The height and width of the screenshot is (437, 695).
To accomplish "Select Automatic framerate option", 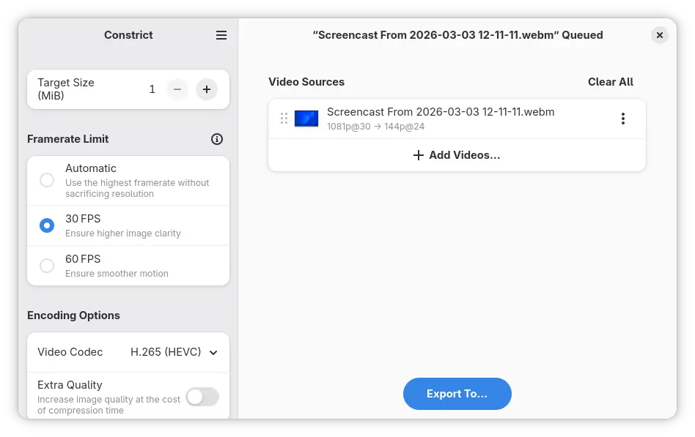I will tap(47, 180).
